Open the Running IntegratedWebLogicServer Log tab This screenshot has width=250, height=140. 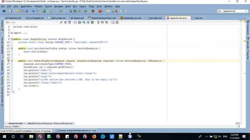coord(75,131)
